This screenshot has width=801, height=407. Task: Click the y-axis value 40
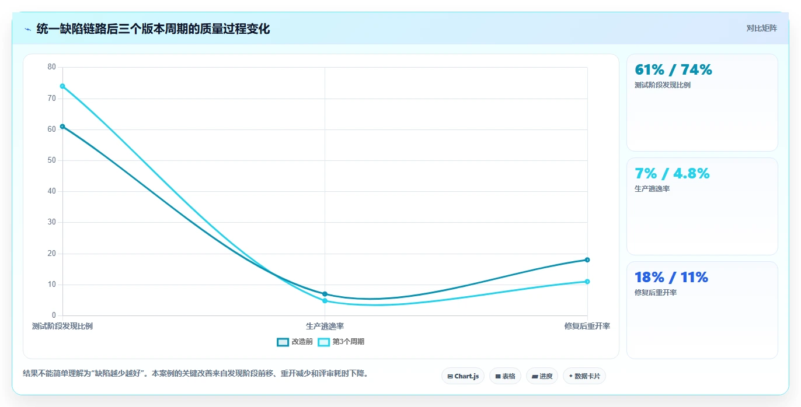52,191
